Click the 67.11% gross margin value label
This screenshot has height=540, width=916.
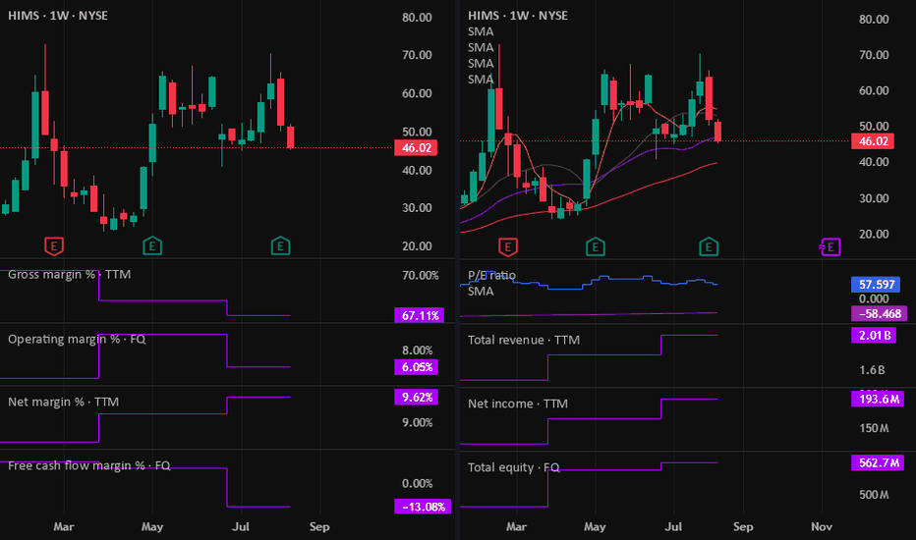coord(420,315)
